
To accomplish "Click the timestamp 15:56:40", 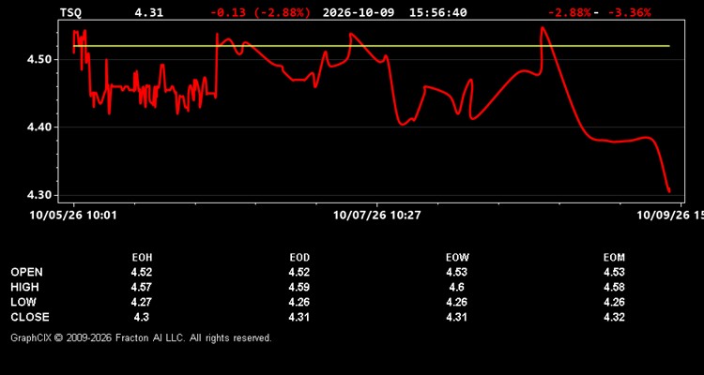I will pyautogui.click(x=437, y=12).
